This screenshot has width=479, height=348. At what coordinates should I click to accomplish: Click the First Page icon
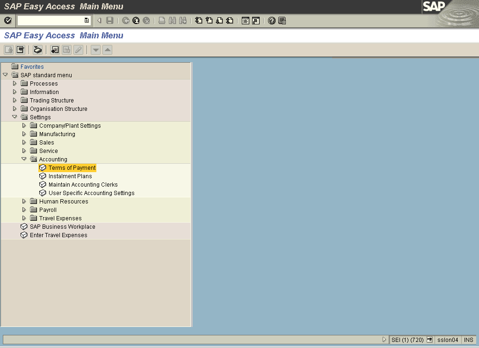(x=198, y=21)
